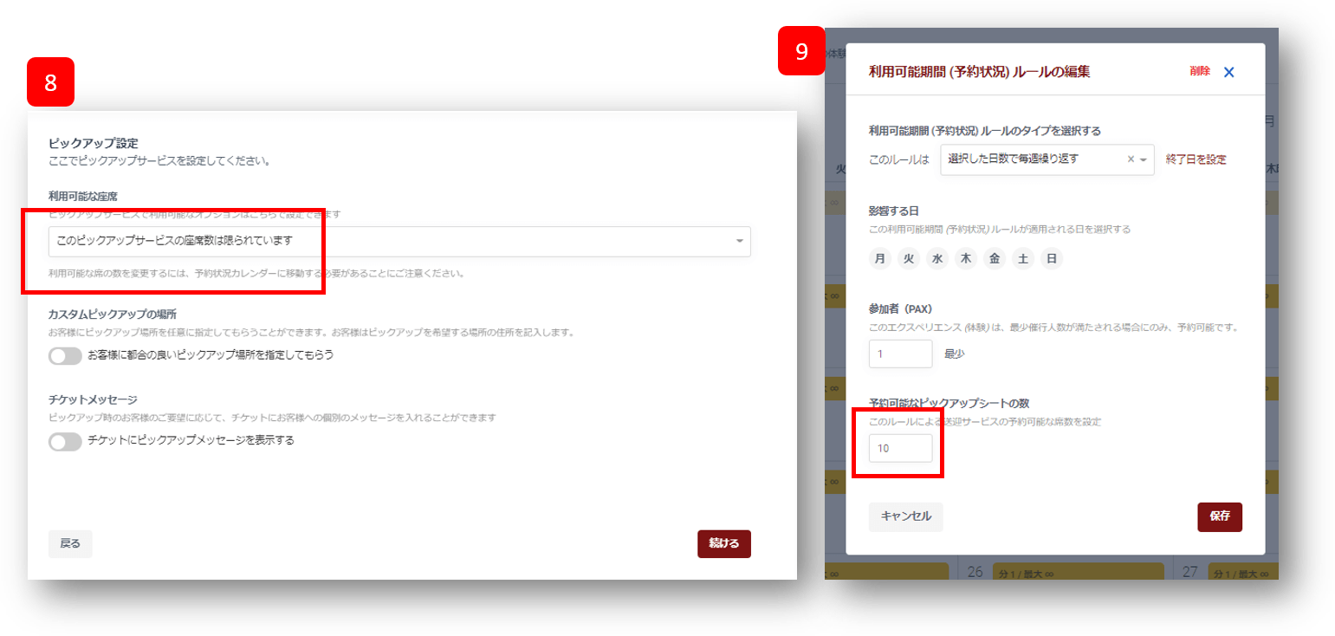Viewport: 1335px width, 636px height.
Task: Click the pickup seats number field
Action: coord(900,448)
